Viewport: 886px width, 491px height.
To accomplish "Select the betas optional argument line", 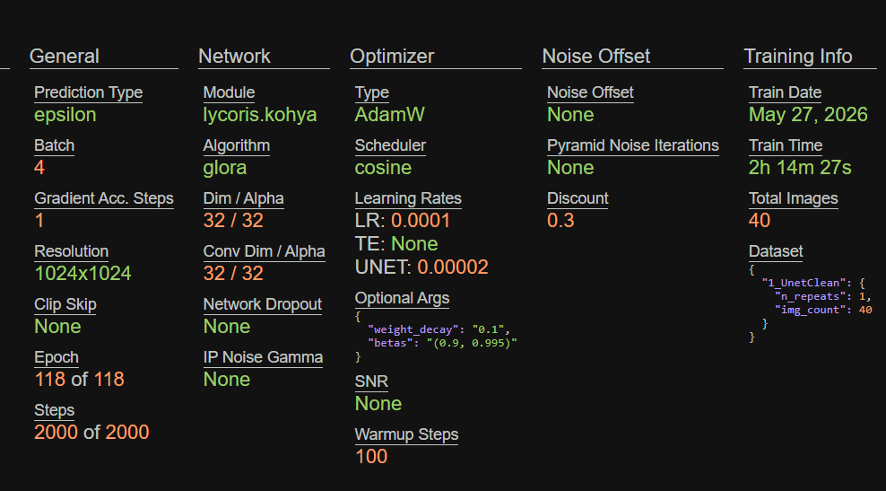I will click(442, 343).
